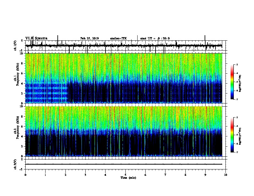Click the striped harmonic band in the ch.1 spectrogram
The height and width of the screenshot is (196, 254).
pos(46,93)
